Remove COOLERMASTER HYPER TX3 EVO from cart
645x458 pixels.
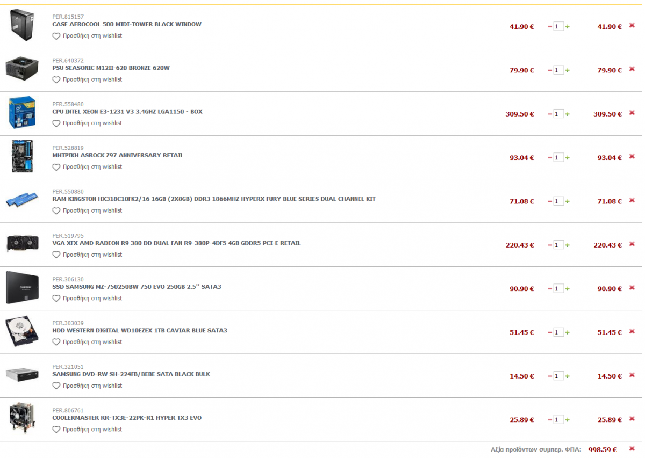pyautogui.click(x=632, y=419)
